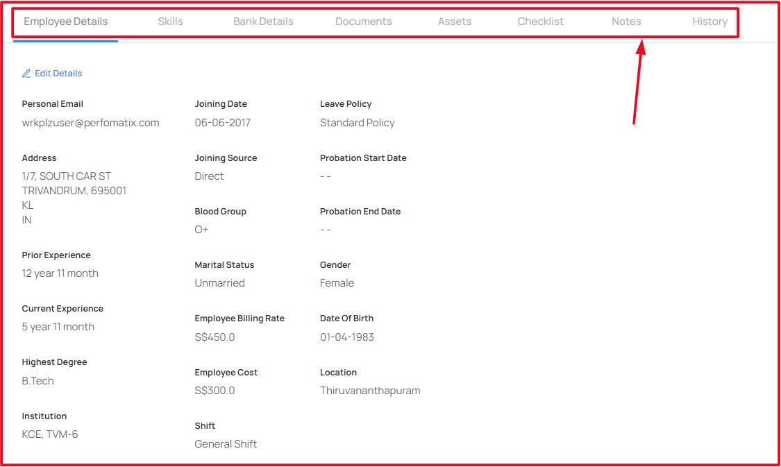Select the gender value Female
The width and height of the screenshot is (781, 467).
337,283
